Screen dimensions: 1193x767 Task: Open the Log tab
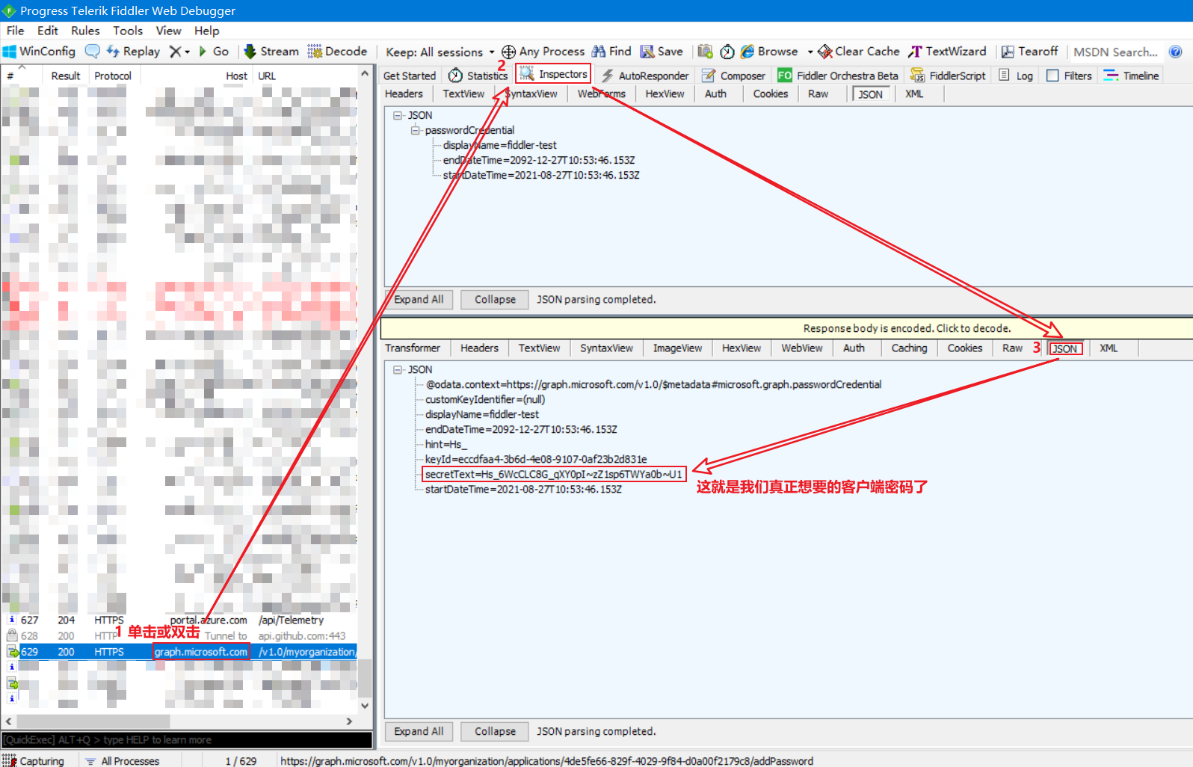coord(1016,76)
